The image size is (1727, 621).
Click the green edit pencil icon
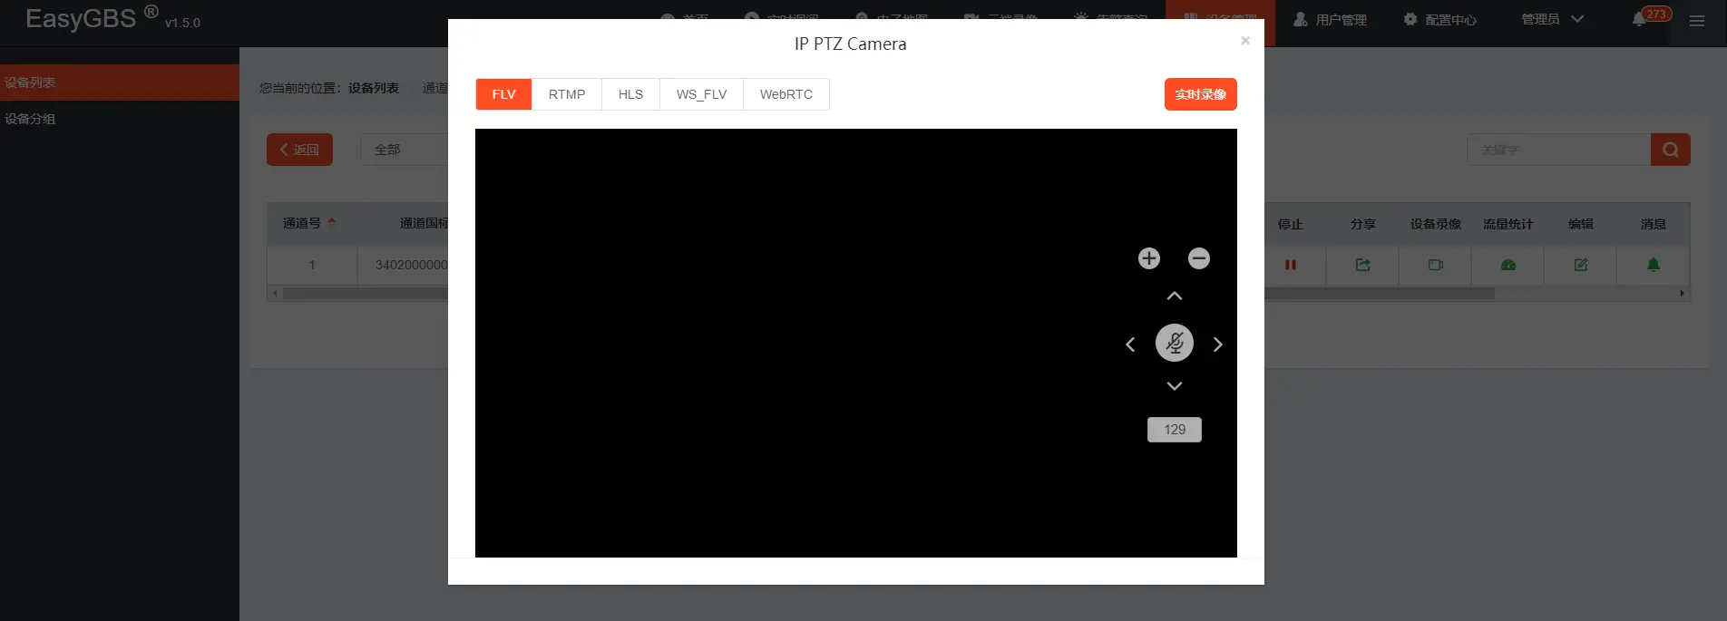tap(1581, 265)
